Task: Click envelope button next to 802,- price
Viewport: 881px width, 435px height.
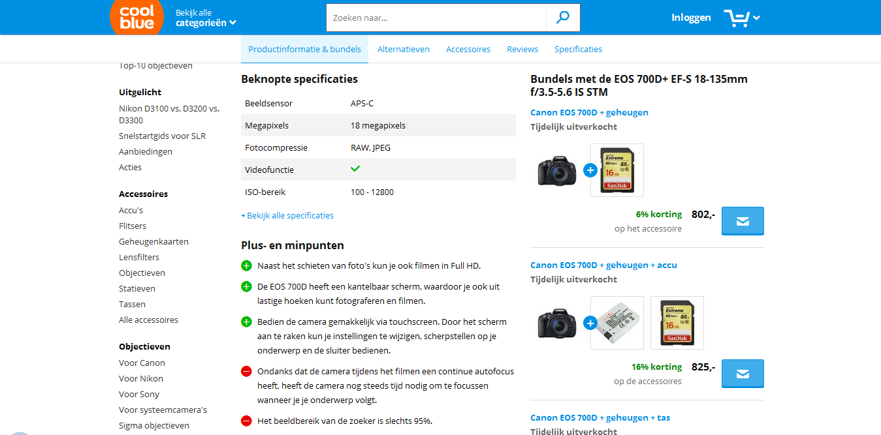Action: click(743, 221)
